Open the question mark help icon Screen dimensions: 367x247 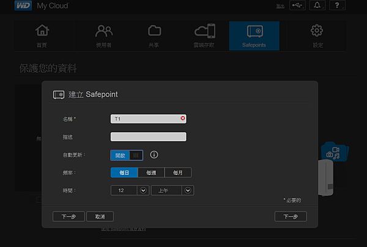tap(337, 5)
